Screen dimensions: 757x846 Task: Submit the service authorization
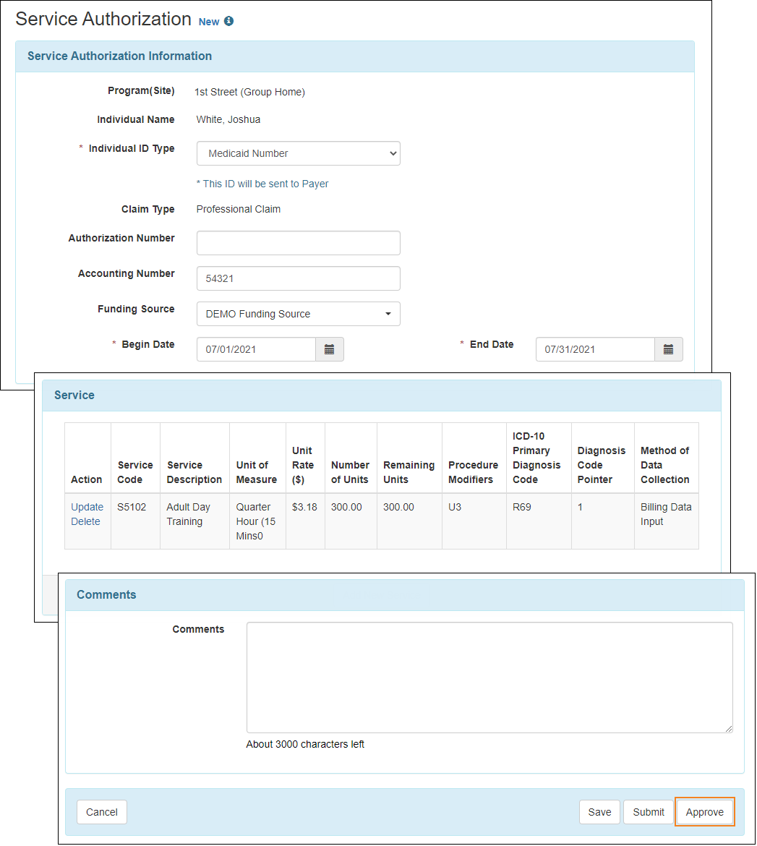[649, 811]
